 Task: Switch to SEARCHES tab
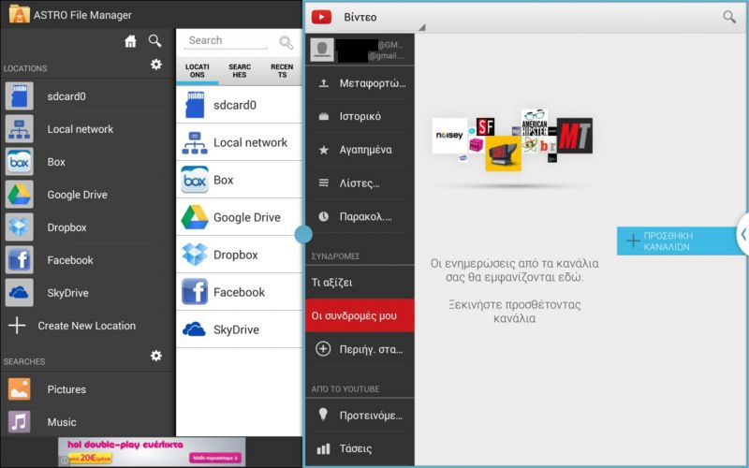click(240, 71)
